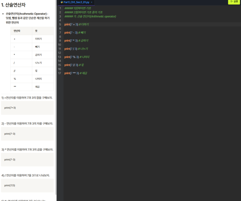Click the comment on editor line 1
This screenshot has height=201, width=241.
[78, 8]
